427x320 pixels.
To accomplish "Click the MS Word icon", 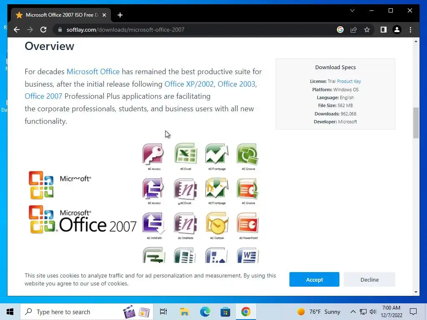I will coord(248,255).
